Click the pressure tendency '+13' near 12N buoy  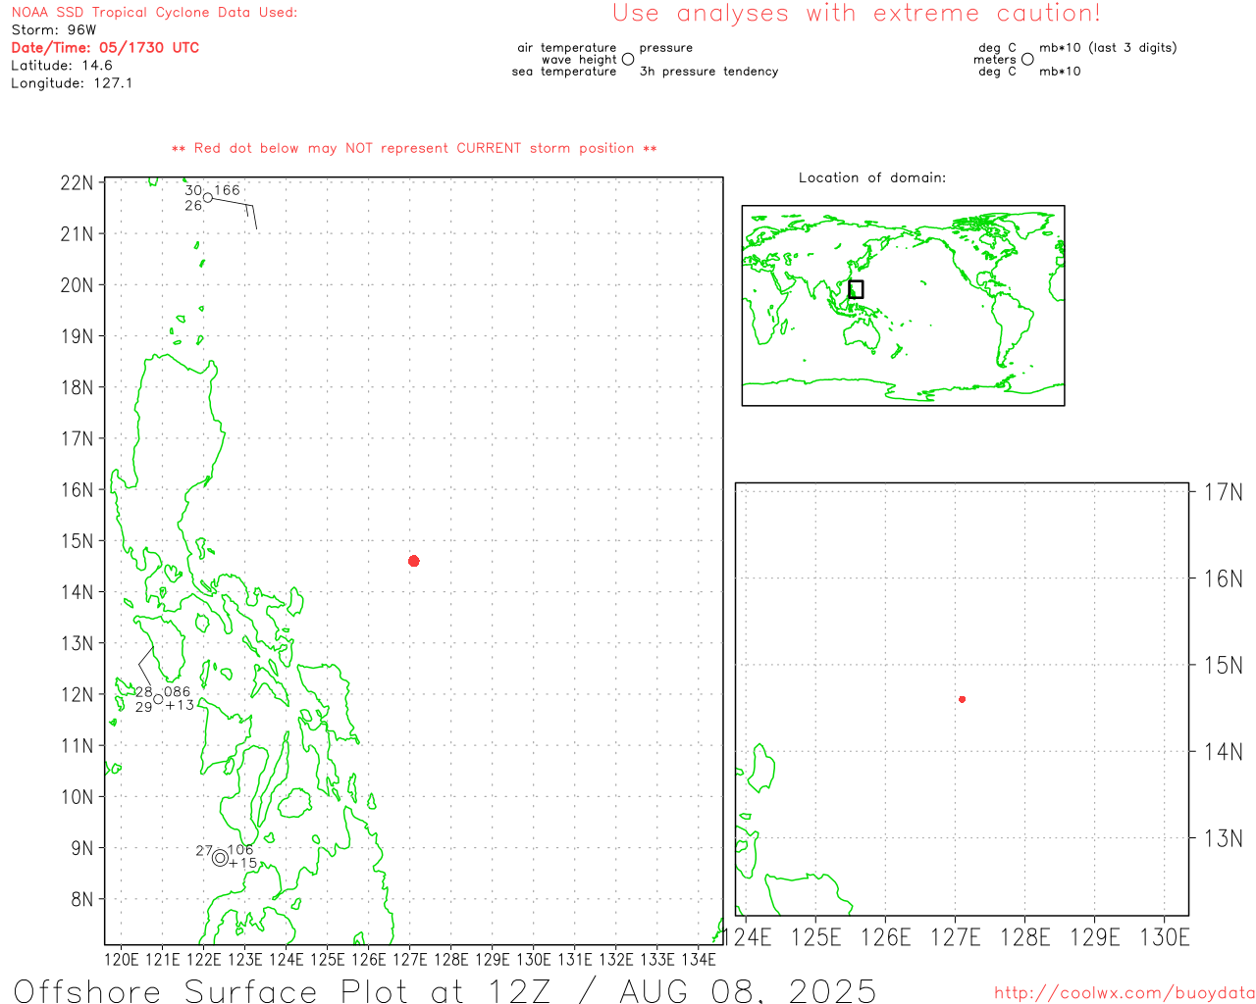click(x=180, y=705)
